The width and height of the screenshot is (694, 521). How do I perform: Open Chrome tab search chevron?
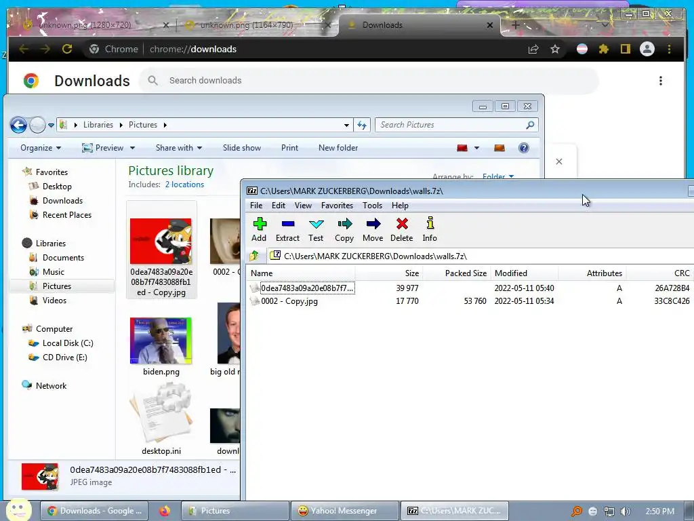point(605,25)
